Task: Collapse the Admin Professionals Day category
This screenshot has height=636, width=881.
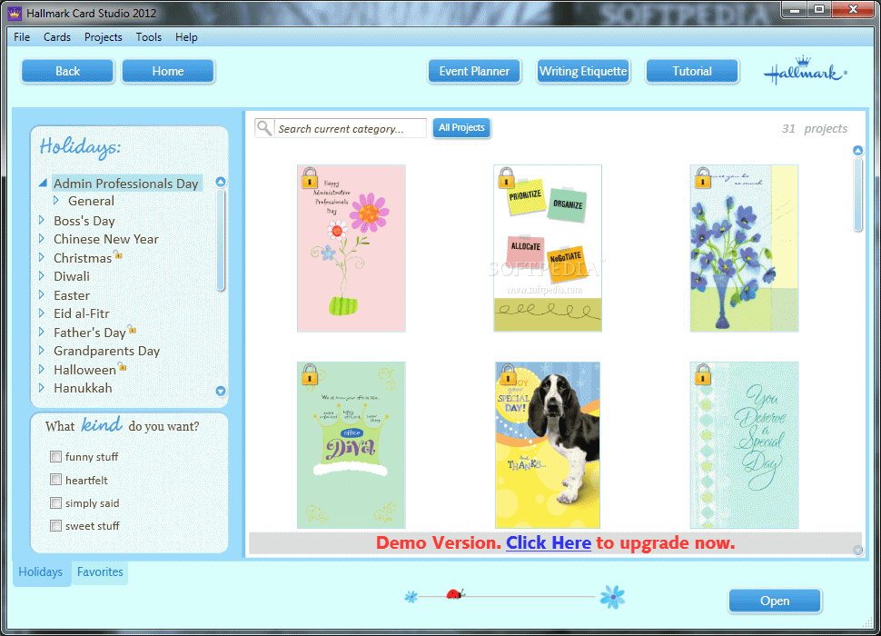Action: [x=43, y=183]
